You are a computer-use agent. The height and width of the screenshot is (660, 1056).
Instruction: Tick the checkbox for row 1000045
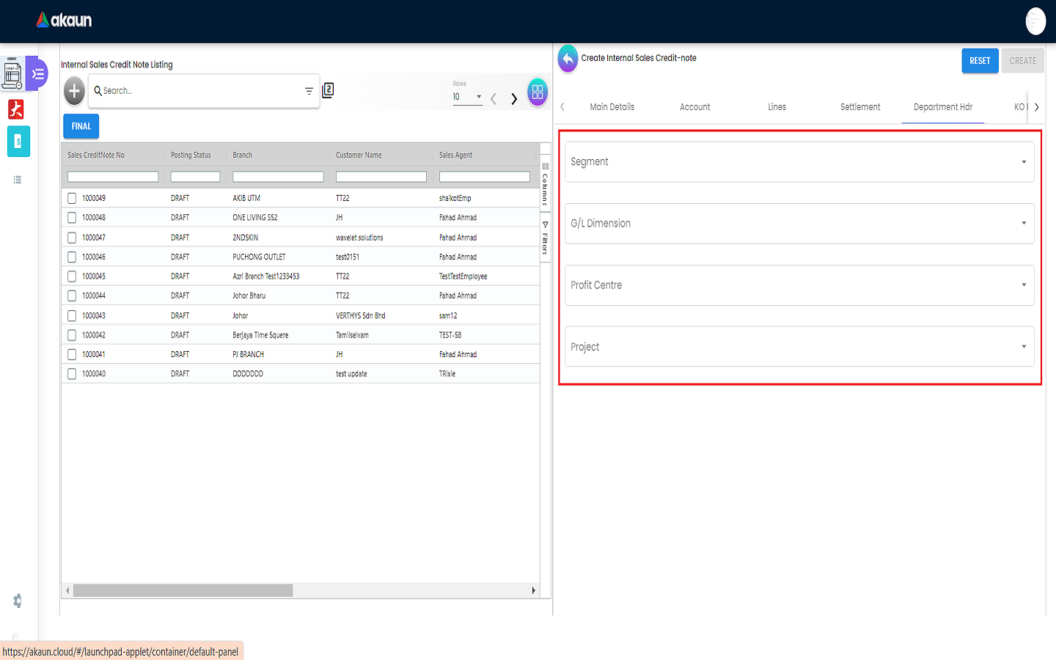click(x=72, y=276)
